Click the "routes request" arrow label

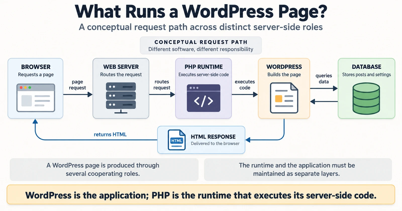point(162,85)
